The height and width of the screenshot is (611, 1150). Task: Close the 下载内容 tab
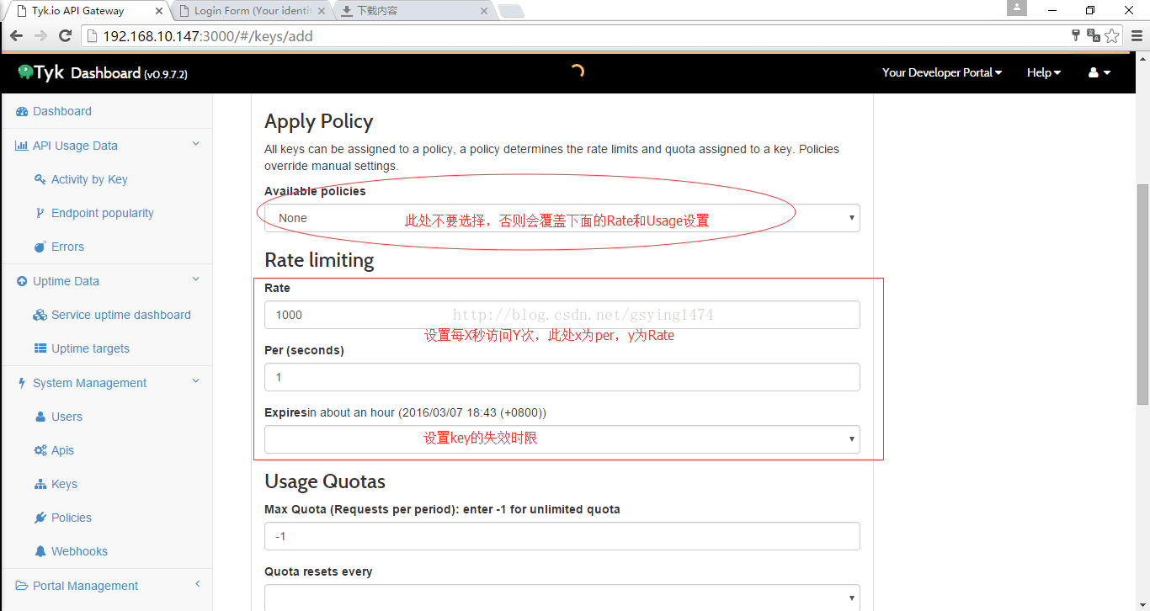click(483, 11)
